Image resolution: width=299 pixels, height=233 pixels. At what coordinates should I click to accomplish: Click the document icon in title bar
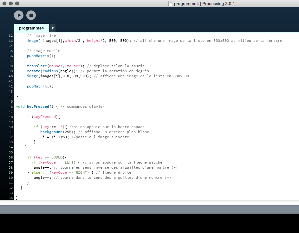coord(170,3)
